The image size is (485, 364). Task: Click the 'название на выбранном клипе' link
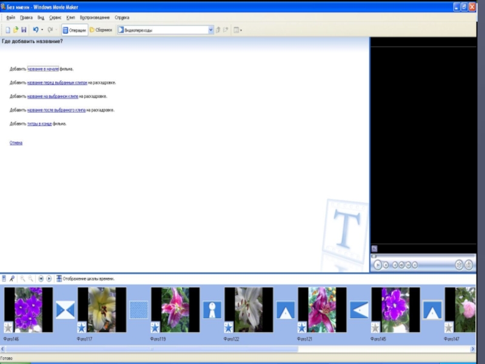pos(53,96)
